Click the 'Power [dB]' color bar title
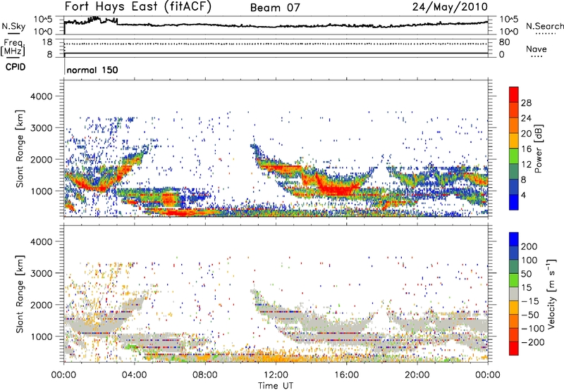 click(x=539, y=149)
